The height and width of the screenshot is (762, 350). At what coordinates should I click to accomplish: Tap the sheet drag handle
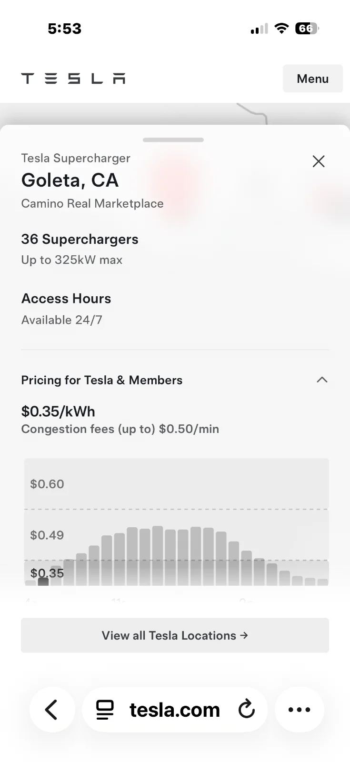point(173,140)
